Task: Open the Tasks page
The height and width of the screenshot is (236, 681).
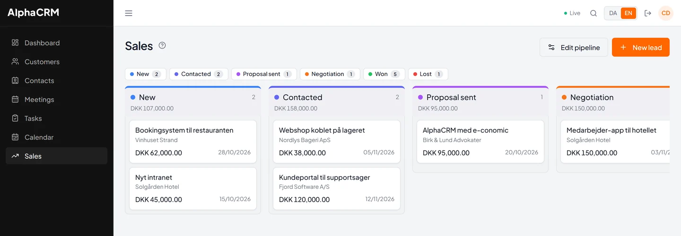Action: (x=56, y=118)
